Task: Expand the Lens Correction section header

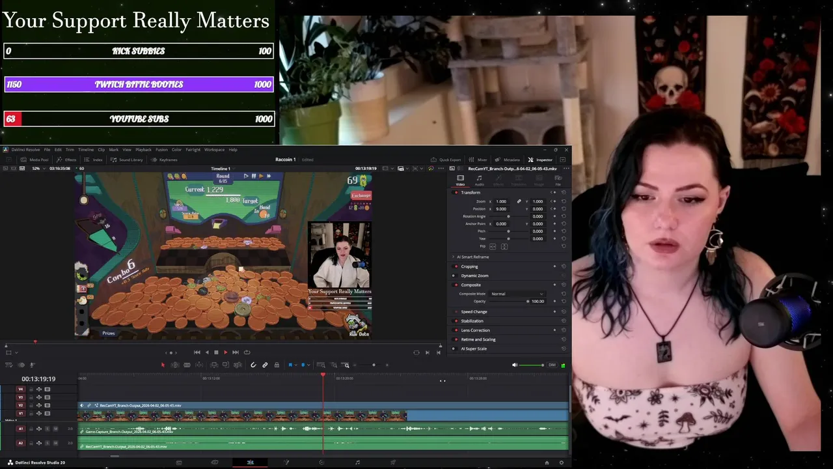Action: (475, 330)
